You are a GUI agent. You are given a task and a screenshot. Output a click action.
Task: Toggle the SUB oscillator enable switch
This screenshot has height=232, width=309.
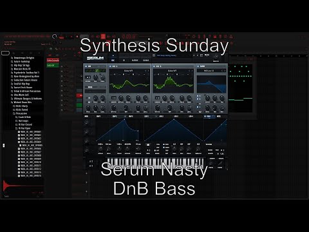click(86, 66)
